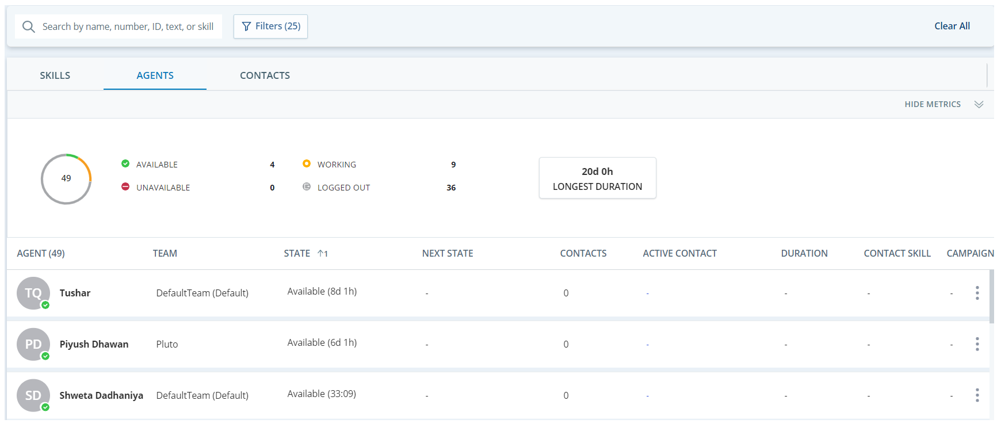Image resolution: width=1001 pixels, height=427 pixels.
Task: Click the Working count 9
Action: point(453,165)
